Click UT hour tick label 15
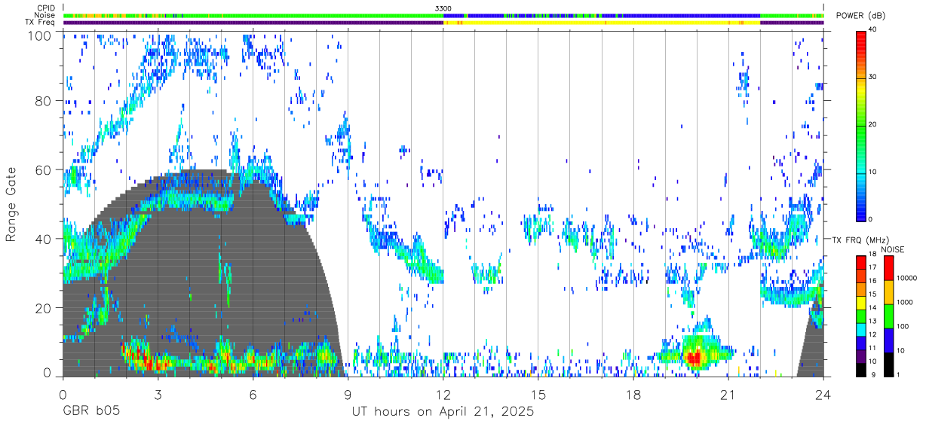926x427 pixels. click(x=538, y=395)
